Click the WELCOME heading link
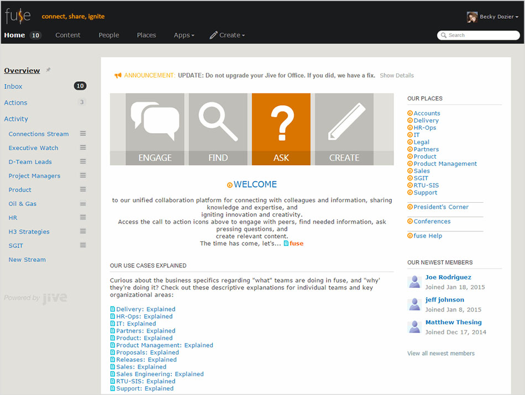The height and width of the screenshot is (395, 525). pos(255,185)
